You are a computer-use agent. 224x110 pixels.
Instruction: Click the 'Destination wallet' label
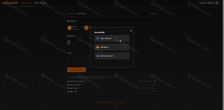click(x=76, y=81)
